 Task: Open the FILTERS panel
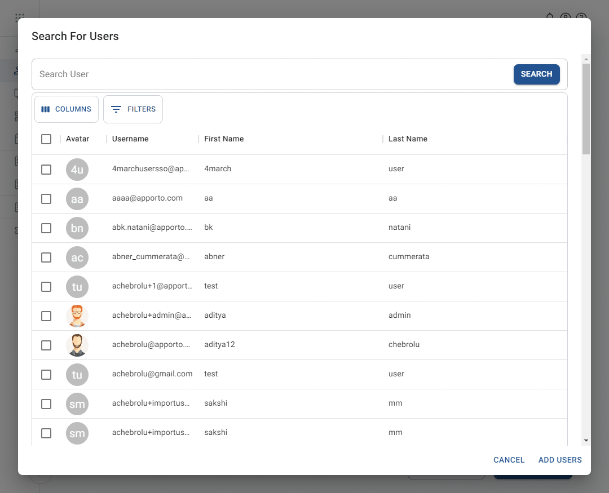coord(133,109)
